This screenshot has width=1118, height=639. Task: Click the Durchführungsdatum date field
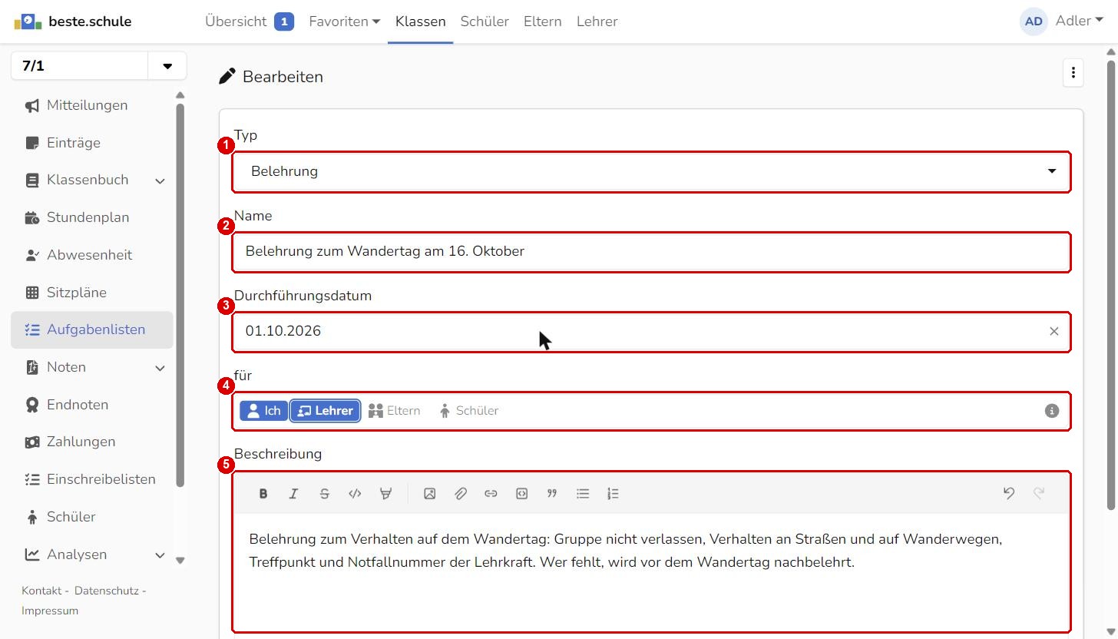click(x=651, y=331)
